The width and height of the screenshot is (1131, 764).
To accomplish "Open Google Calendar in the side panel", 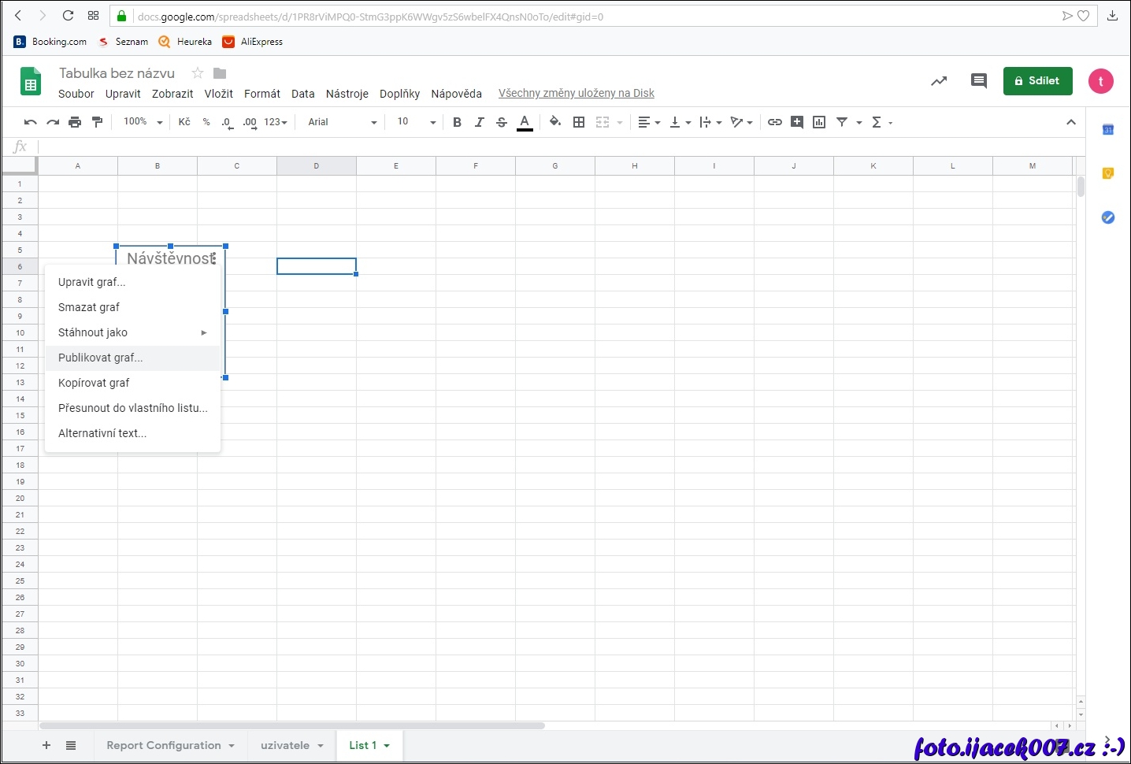I will pyautogui.click(x=1107, y=129).
